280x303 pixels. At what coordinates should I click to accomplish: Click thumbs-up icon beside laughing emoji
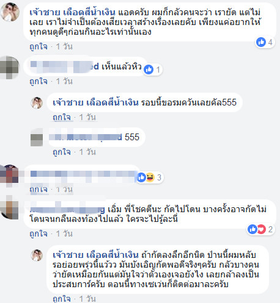click(x=141, y=177)
